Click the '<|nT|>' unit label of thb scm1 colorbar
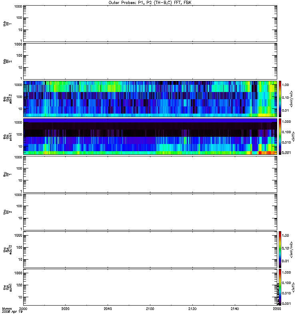The height and width of the screenshot is (320, 300). [x=293, y=136]
